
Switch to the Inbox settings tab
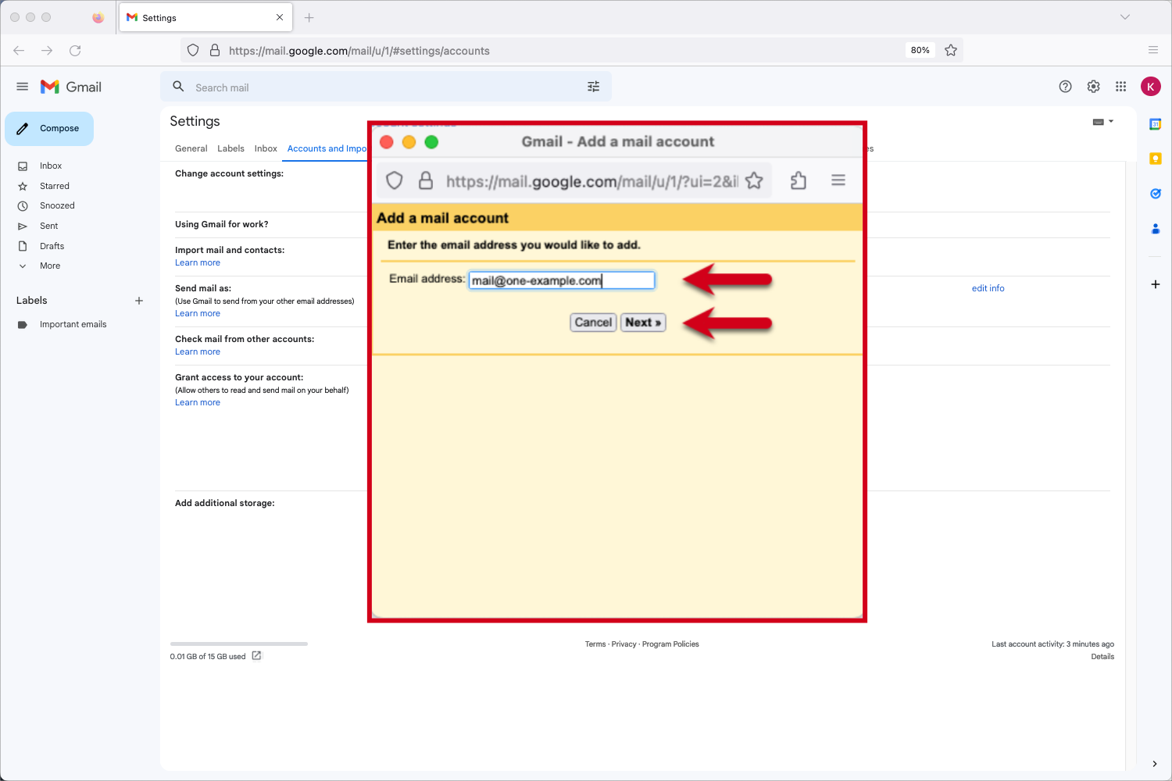coord(266,148)
